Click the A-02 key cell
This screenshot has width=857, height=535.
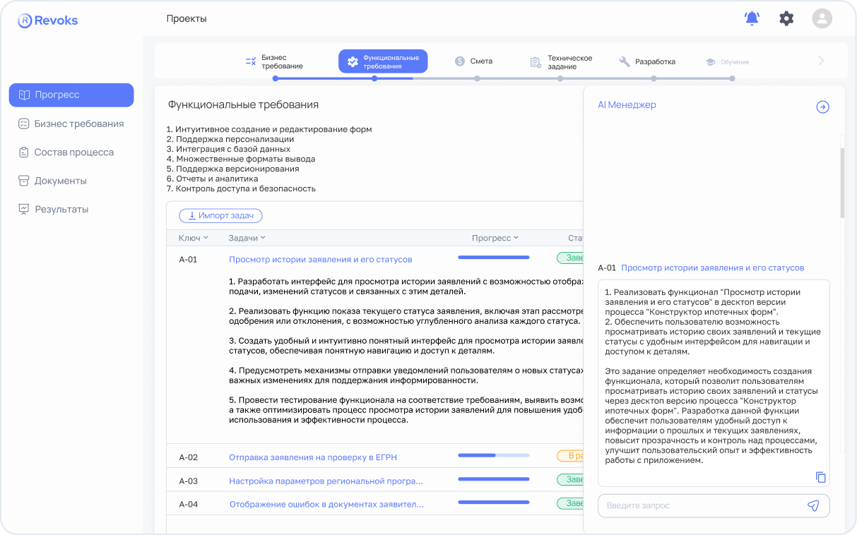point(188,457)
